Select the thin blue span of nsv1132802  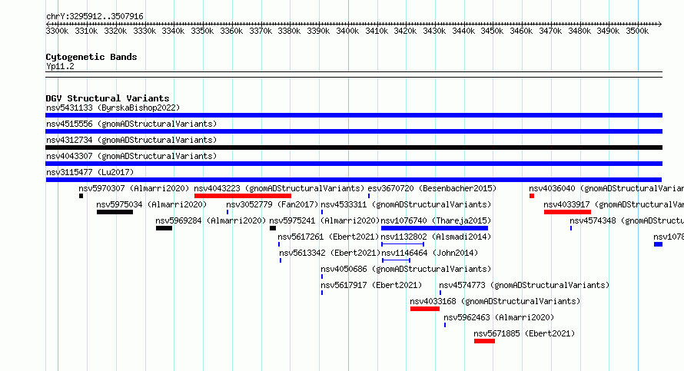coord(403,244)
